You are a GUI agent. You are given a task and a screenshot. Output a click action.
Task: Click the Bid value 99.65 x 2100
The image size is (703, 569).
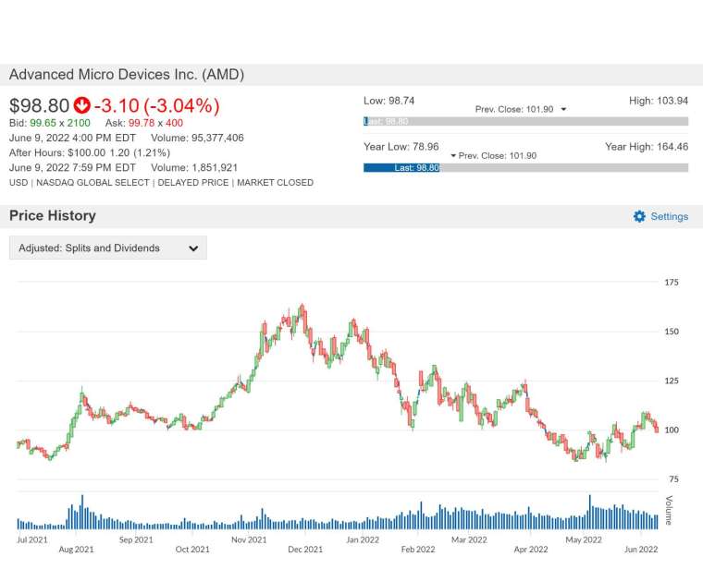click(60, 123)
